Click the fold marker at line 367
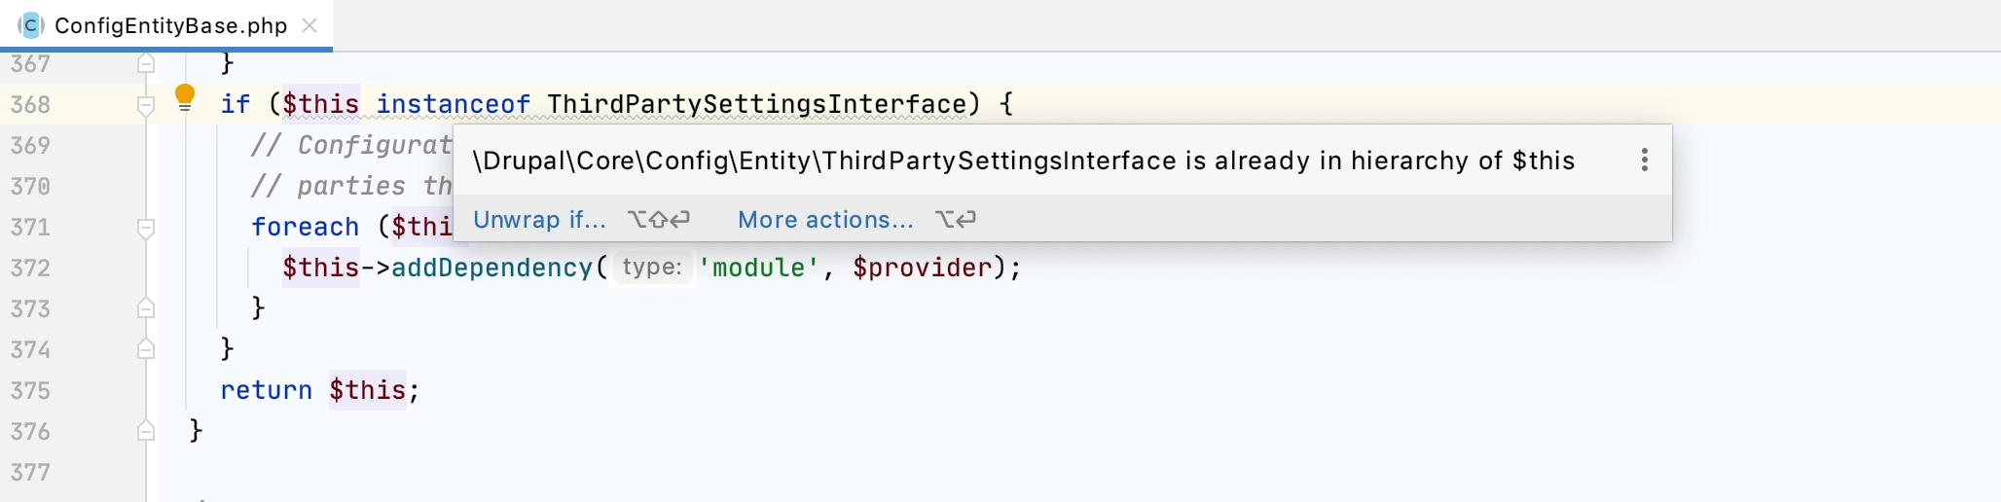The height and width of the screenshot is (502, 2001). coord(146,64)
